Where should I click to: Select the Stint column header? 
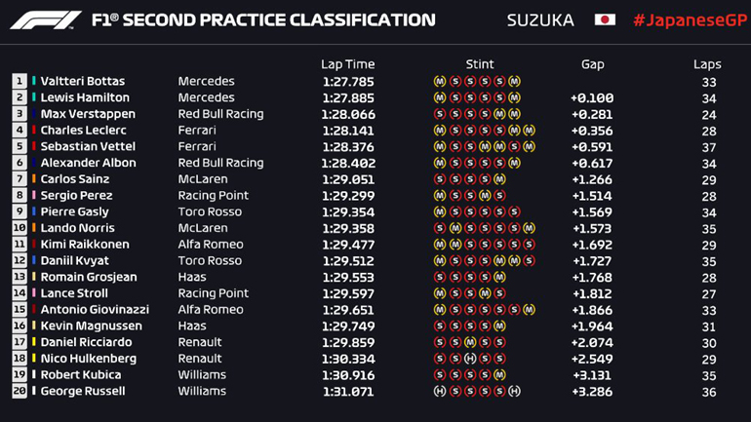[479, 64]
